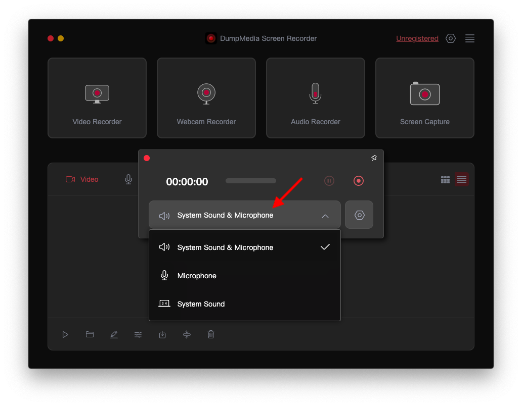Screen dimensions: 522x406
Task: Open the Video Recorder mode
Action: (x=97, y=97)
